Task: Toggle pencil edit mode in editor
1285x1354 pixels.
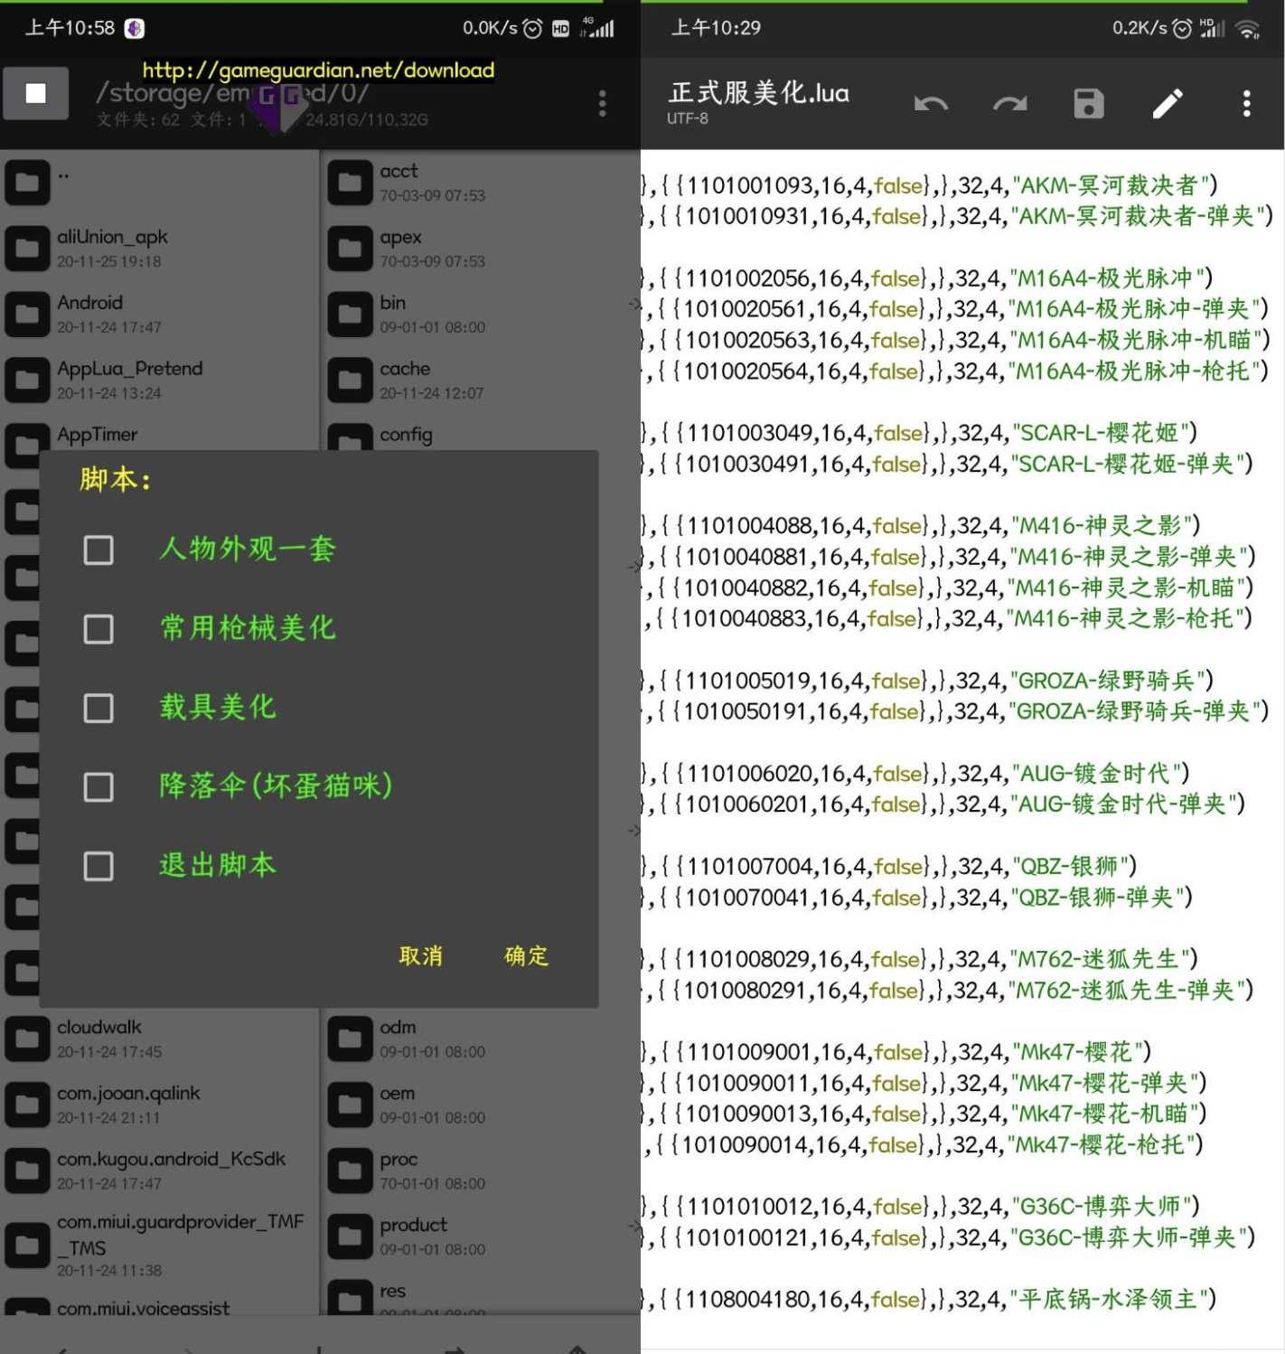Action: pos(1168,104)
